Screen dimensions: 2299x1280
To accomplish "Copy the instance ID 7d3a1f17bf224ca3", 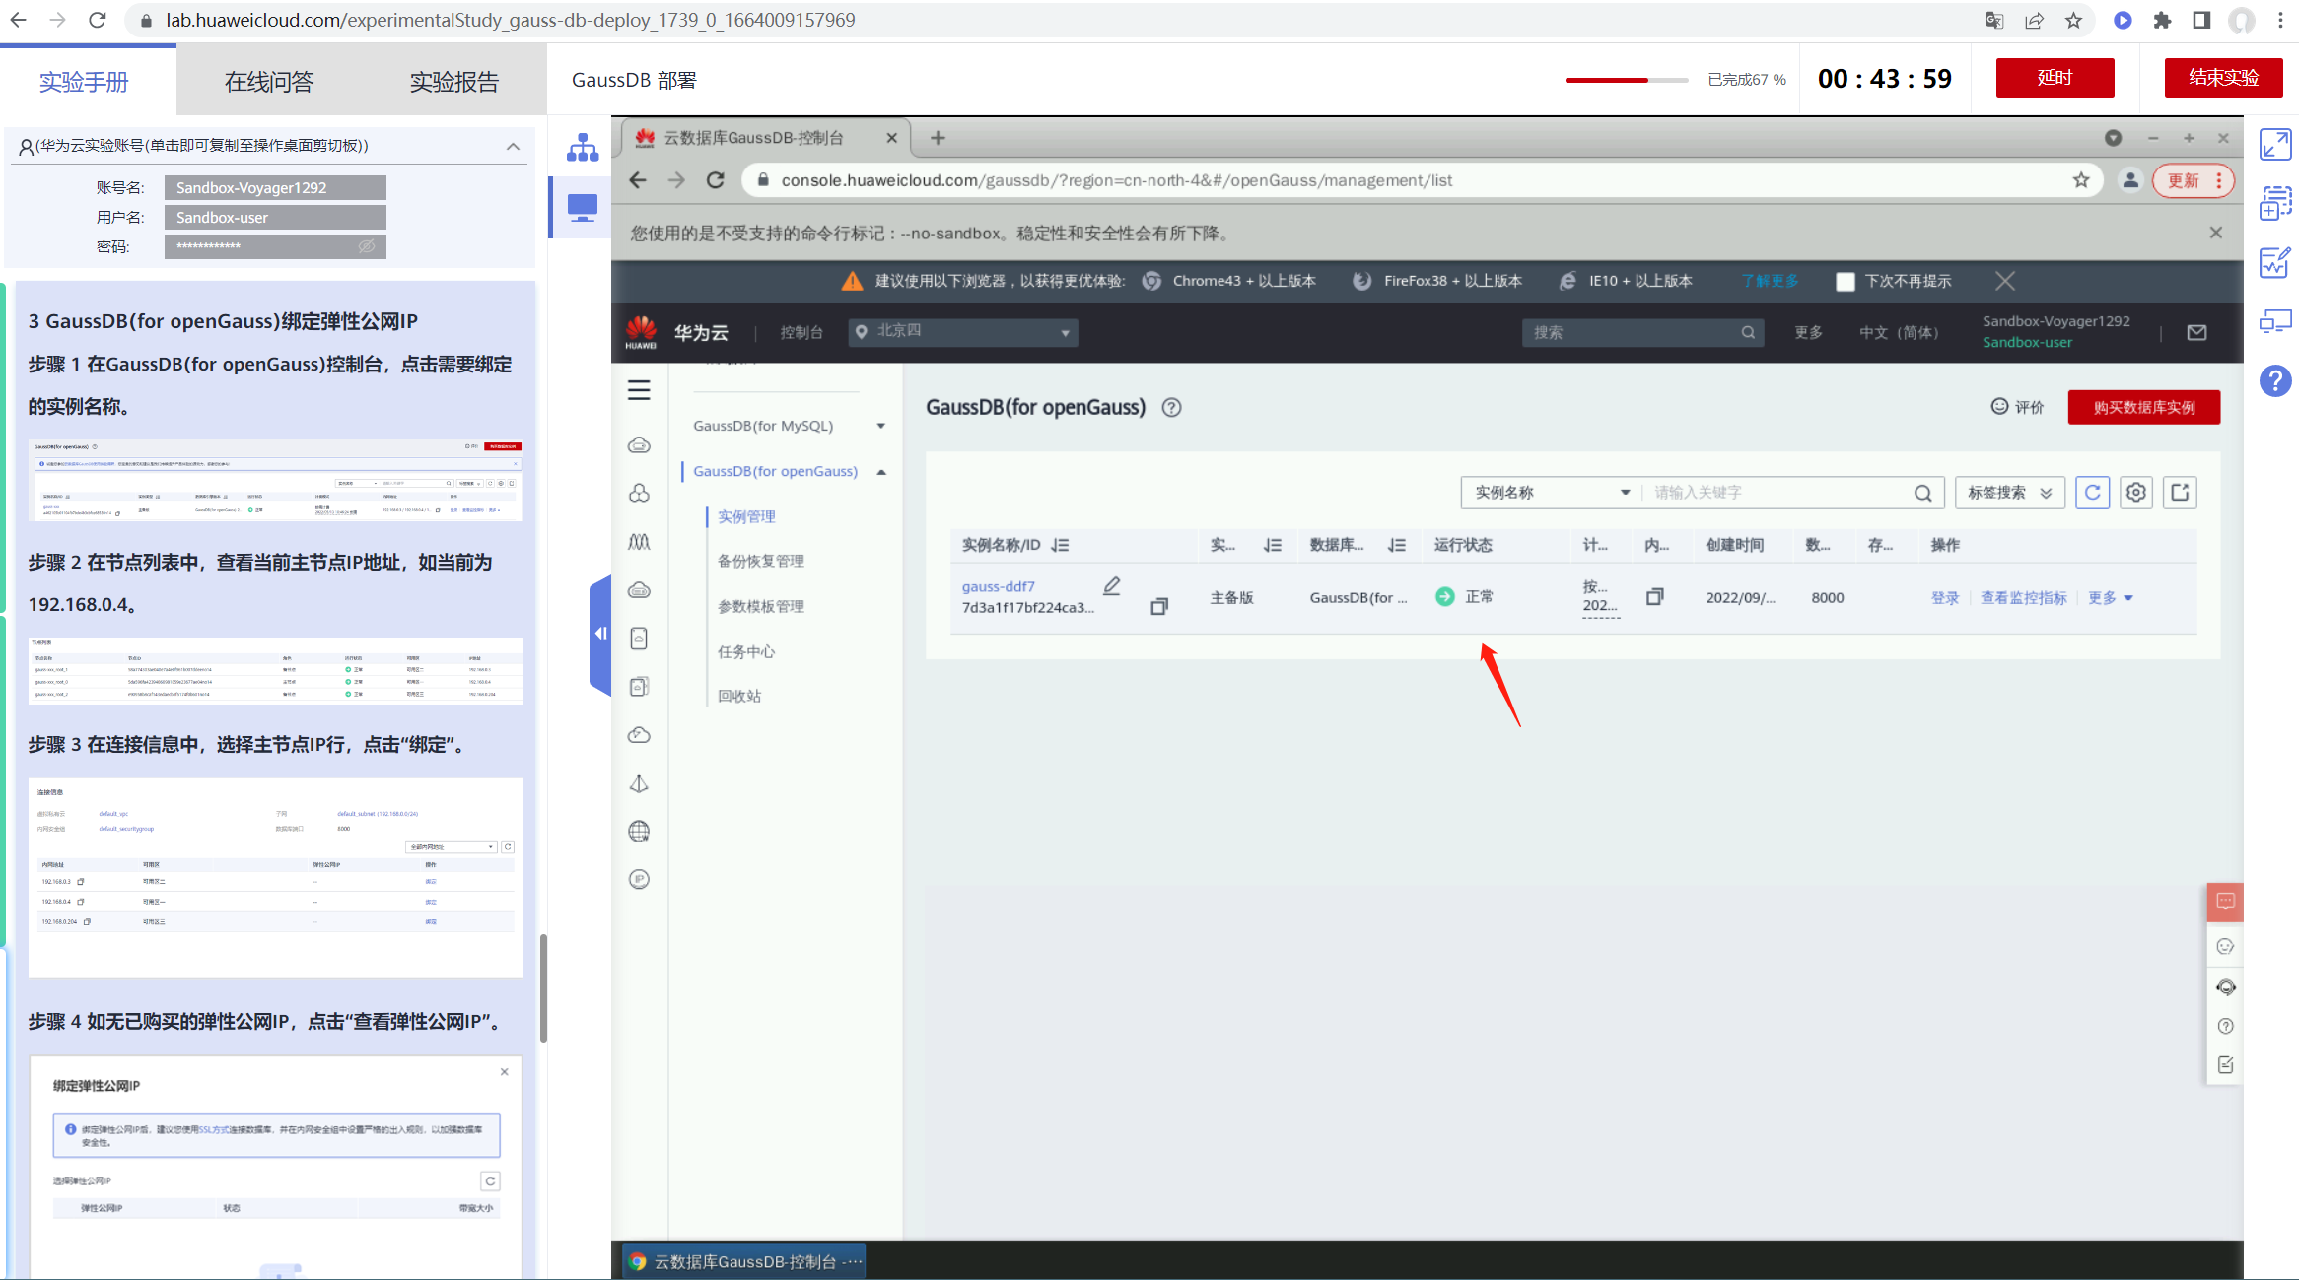I will point(1159,607).
